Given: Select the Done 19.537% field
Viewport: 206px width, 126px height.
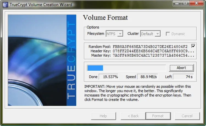Looking at the screenshot, I should (108, 77).
